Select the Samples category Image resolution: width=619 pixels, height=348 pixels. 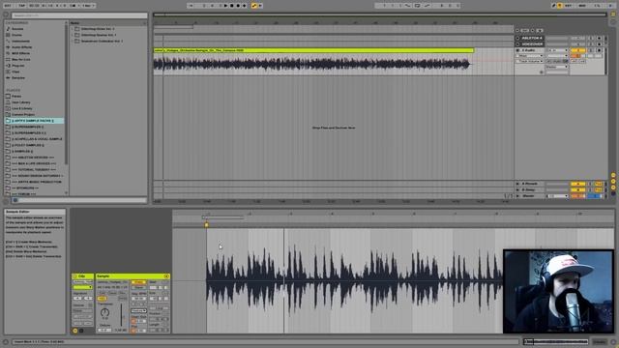[18, 77]
